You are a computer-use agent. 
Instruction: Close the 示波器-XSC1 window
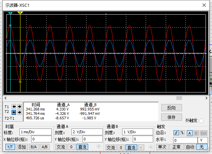coord(204,5)
